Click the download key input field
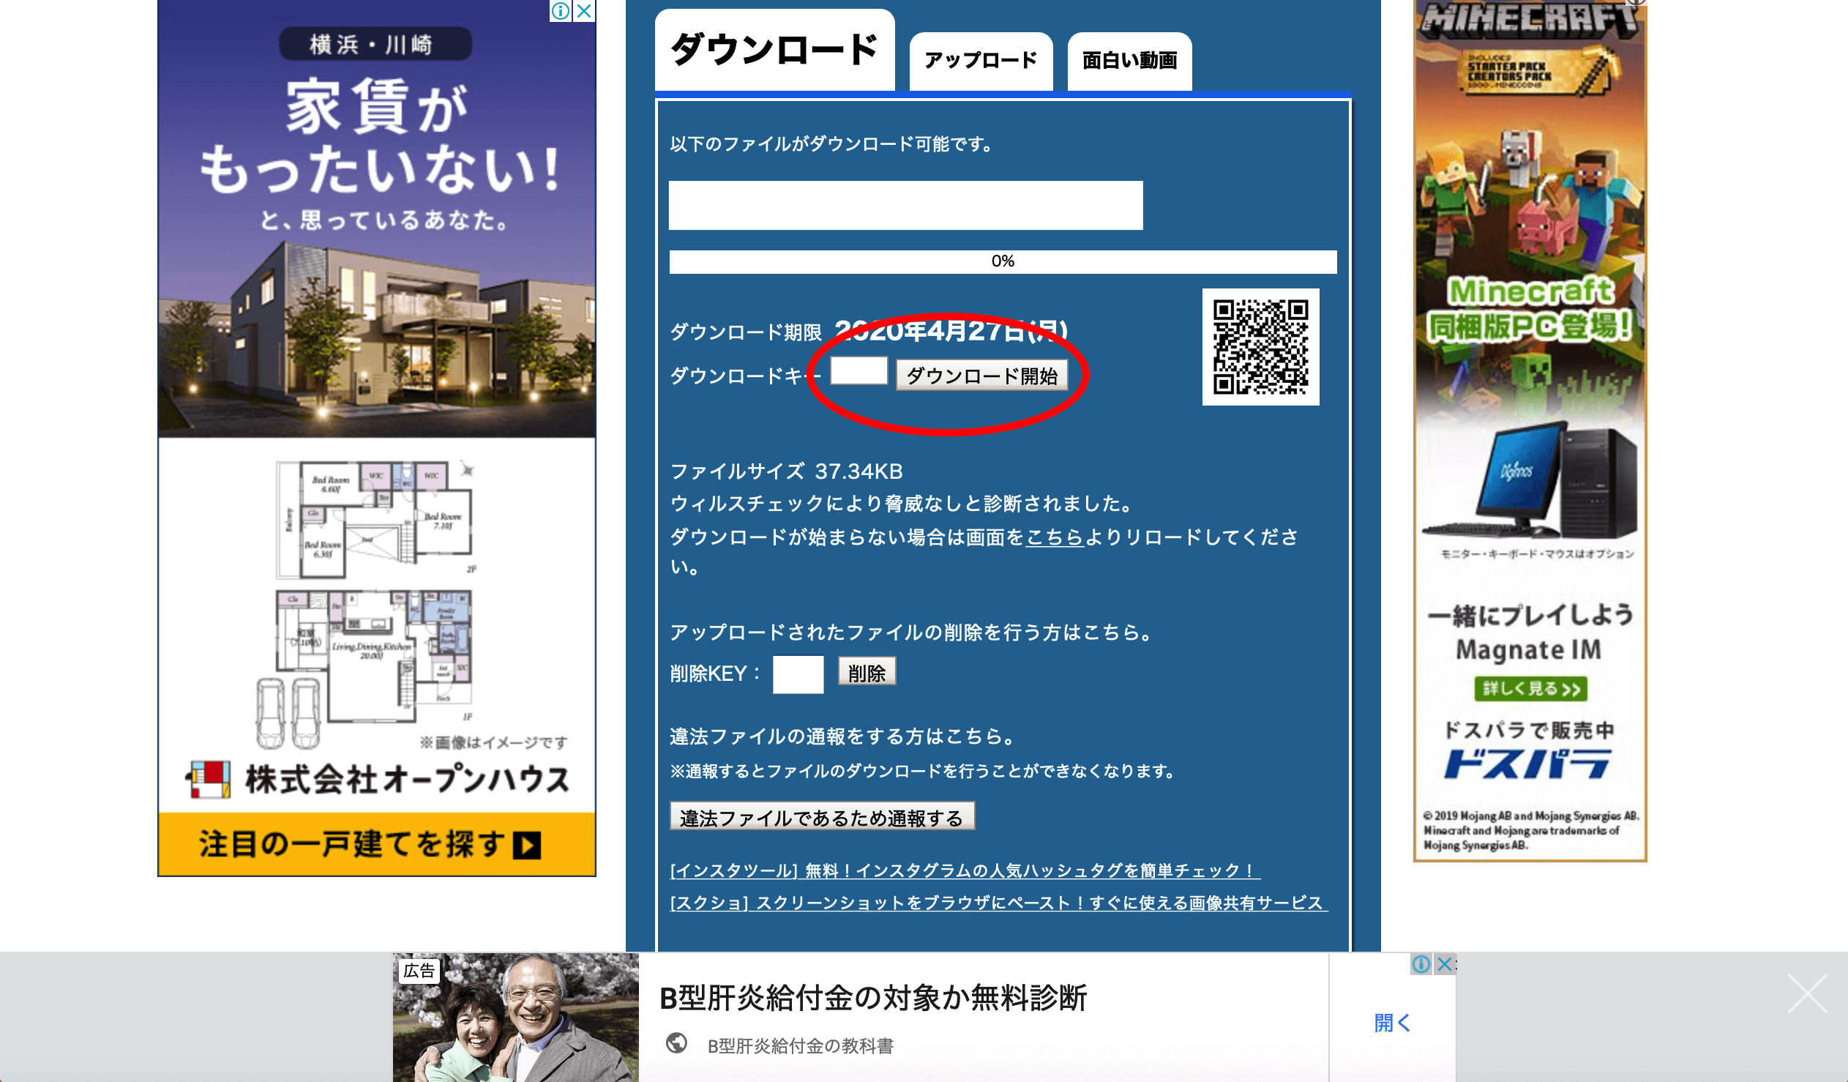The image size is (1848, 1082). [x=858, y=372]
